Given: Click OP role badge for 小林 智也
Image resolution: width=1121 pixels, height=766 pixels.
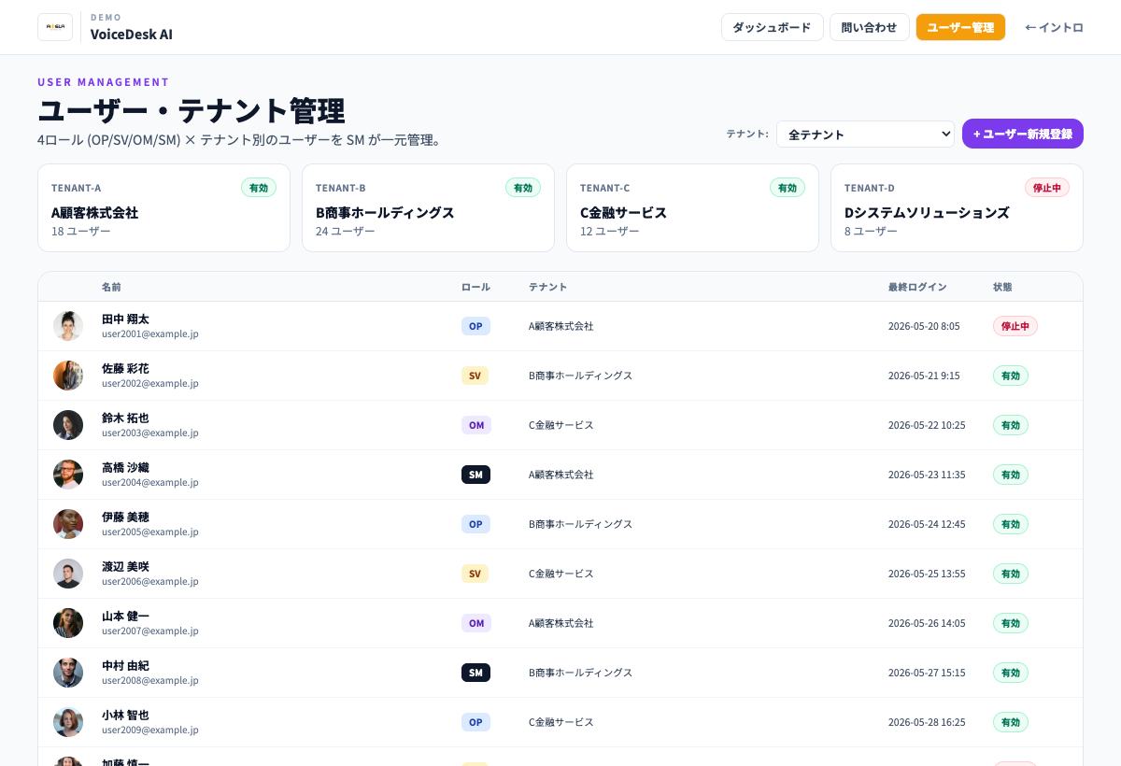Looking at the screenshot, I should 475,722.
